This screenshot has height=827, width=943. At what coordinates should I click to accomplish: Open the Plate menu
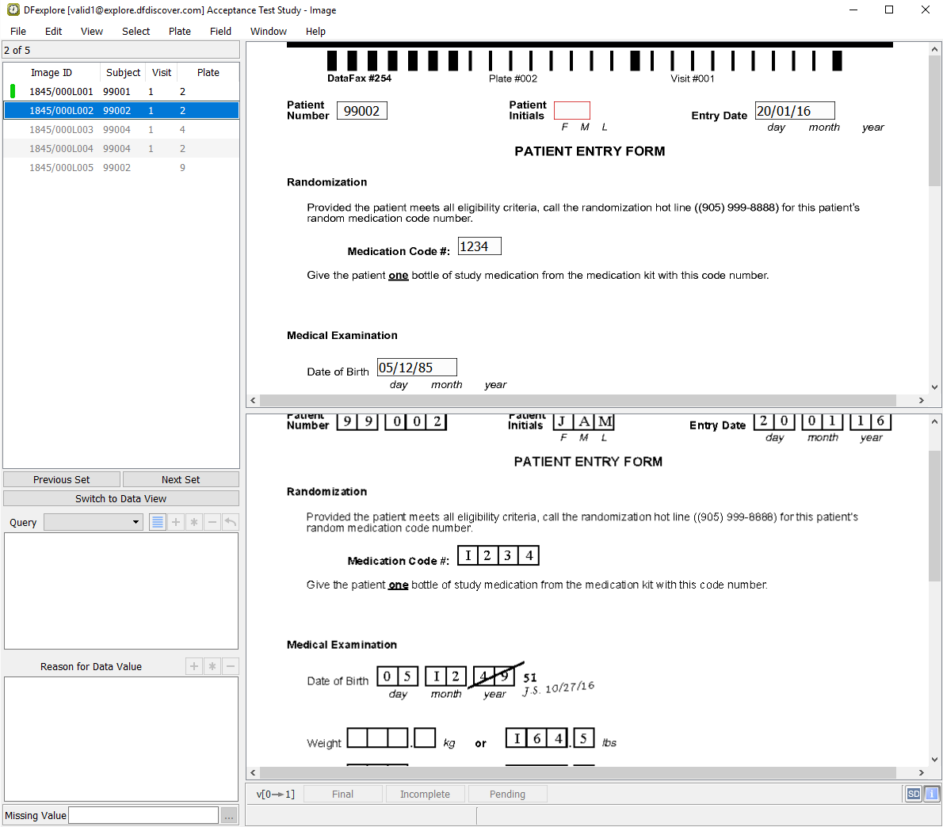click(x=179, y=32)
